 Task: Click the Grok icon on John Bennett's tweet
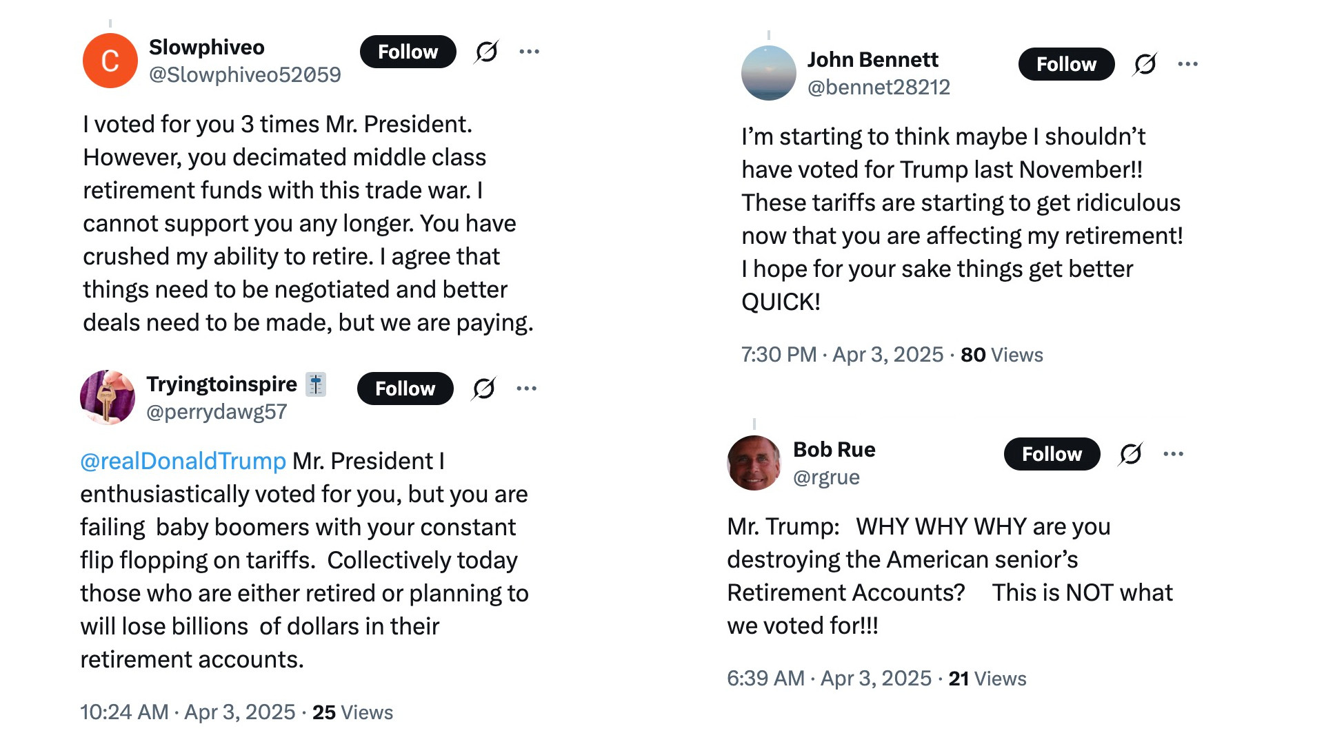[x=1145, y=64]
